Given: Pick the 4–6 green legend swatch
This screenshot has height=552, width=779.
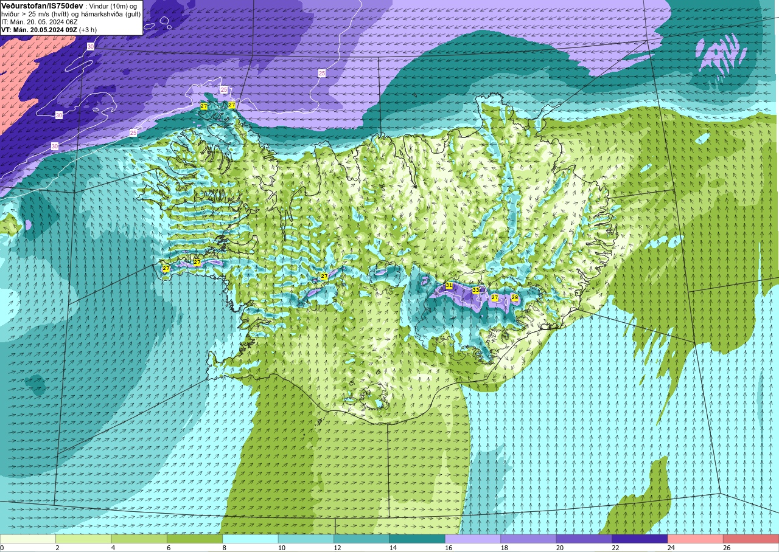Looking at the screenshot, I should (x=139, y=539).
